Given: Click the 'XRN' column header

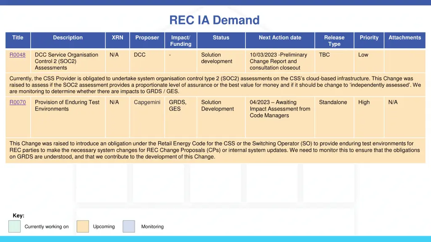Looking at the screenshot, I should click(x=117, y=40).
